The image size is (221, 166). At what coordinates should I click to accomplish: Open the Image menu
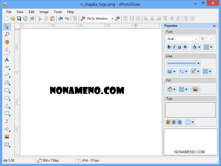pyautogui.click(x=44, y=12)
